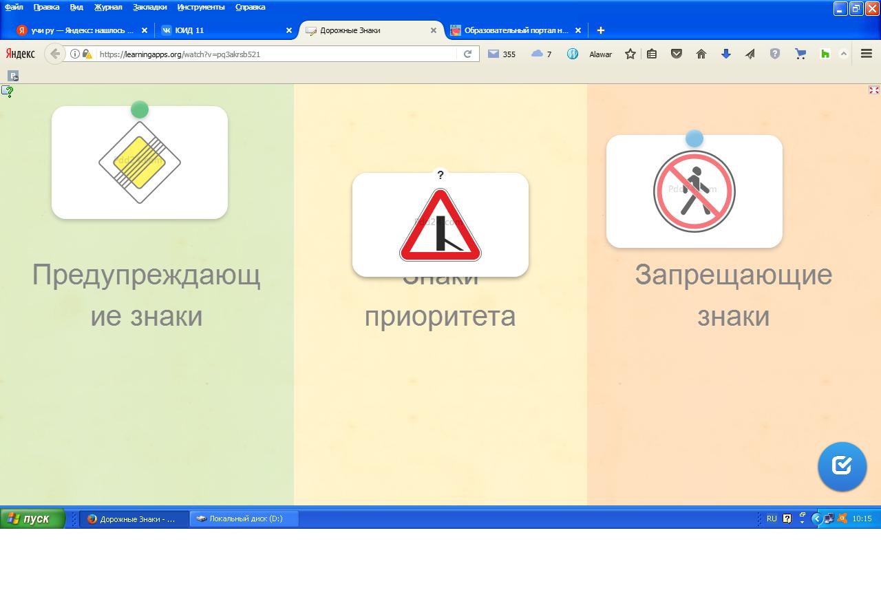Toggle fullscreen with the red arrows icon
The width and height of the screenshot is (881, 597).
(873, 90)
